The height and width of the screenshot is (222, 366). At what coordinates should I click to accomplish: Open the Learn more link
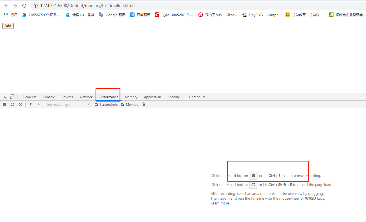tap(220, 203)
